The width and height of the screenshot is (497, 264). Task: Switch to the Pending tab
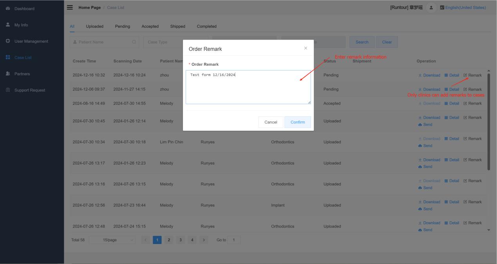[123, 26]
